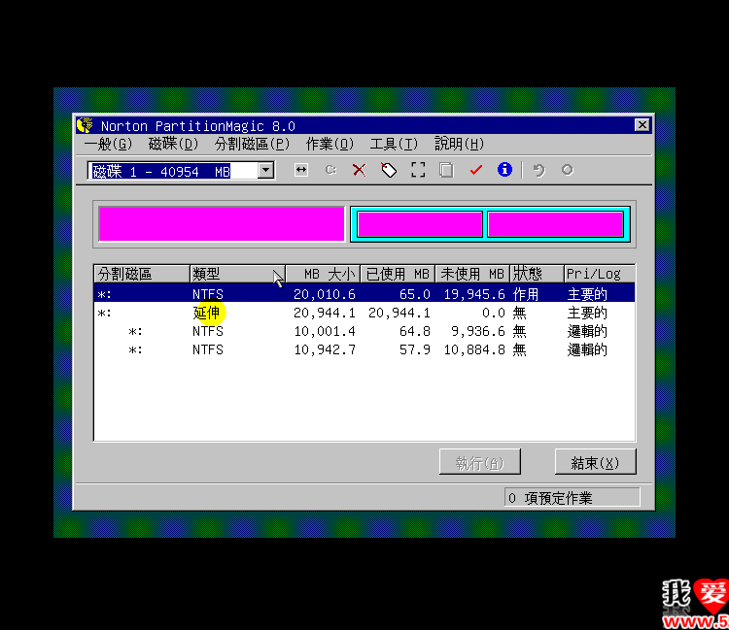Image resolution: width=729 pixels, height=630 pixels.
Task: Select the NTFS 10,001.4 MB logical partition row
Action: (364, 331)
